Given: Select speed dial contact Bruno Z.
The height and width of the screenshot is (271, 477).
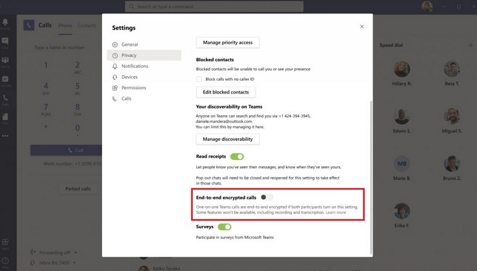Looking at the screenshot, I should click(452, 168).
